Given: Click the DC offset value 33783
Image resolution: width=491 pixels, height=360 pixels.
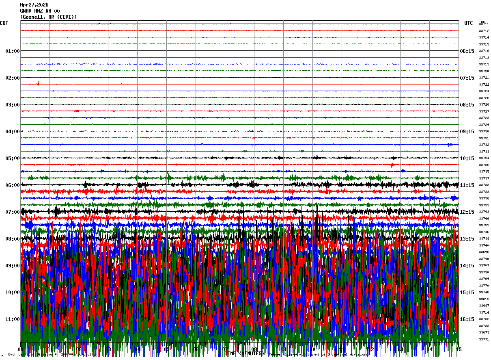Looking at the screenshot, I should pyautogui.click(x=484, y=326).
